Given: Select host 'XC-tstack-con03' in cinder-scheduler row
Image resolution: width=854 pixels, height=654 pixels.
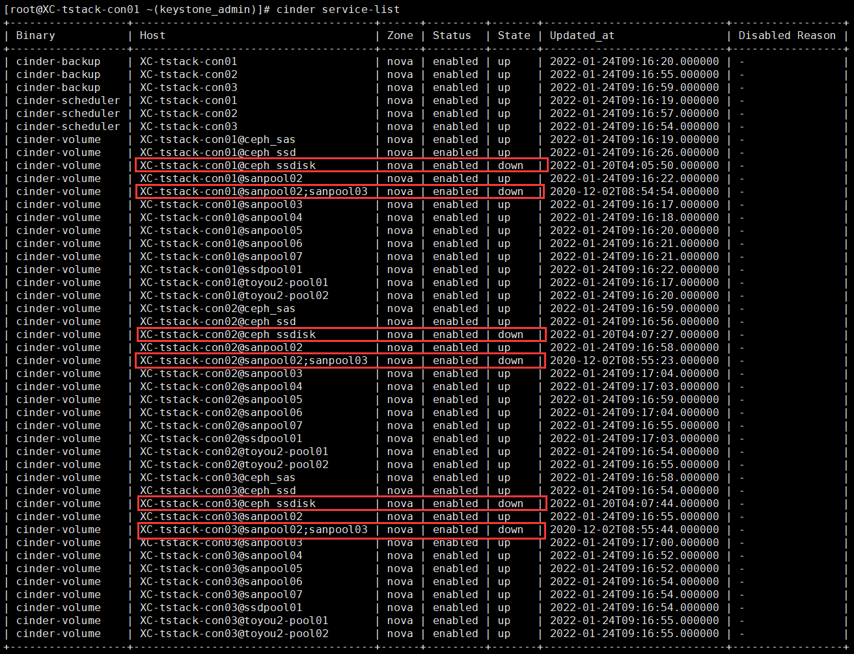Looking at the screenshot, I should 188,127.
